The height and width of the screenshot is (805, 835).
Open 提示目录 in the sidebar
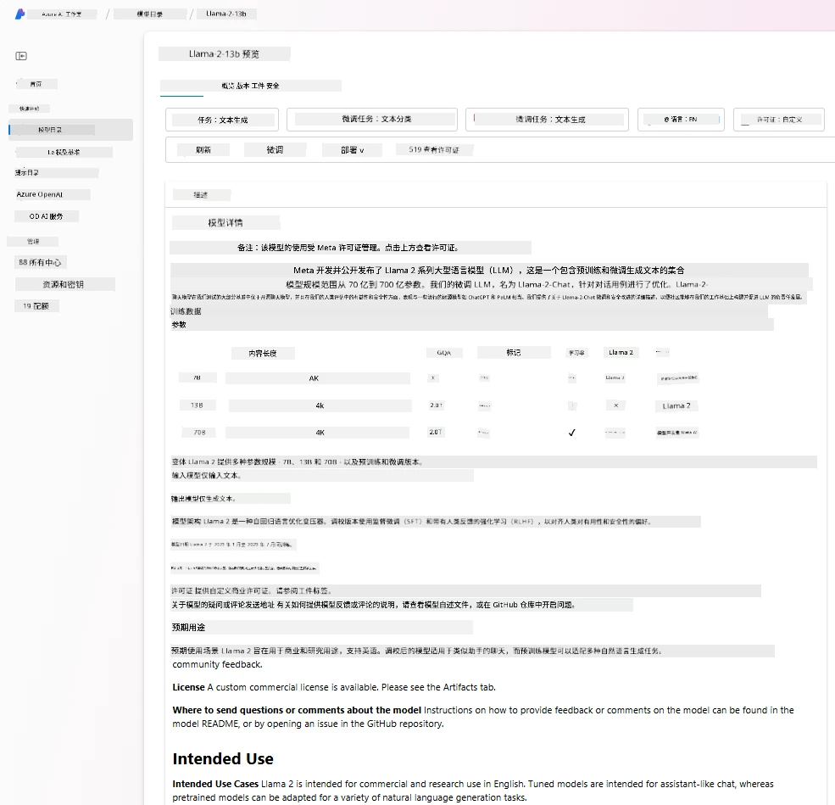pyautogui.click(x=26, y=172)
